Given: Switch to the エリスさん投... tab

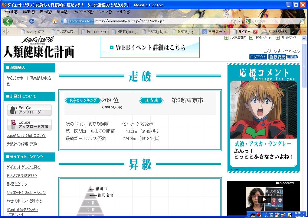Looking at the screenshot, I should click(x=64, y=32).
